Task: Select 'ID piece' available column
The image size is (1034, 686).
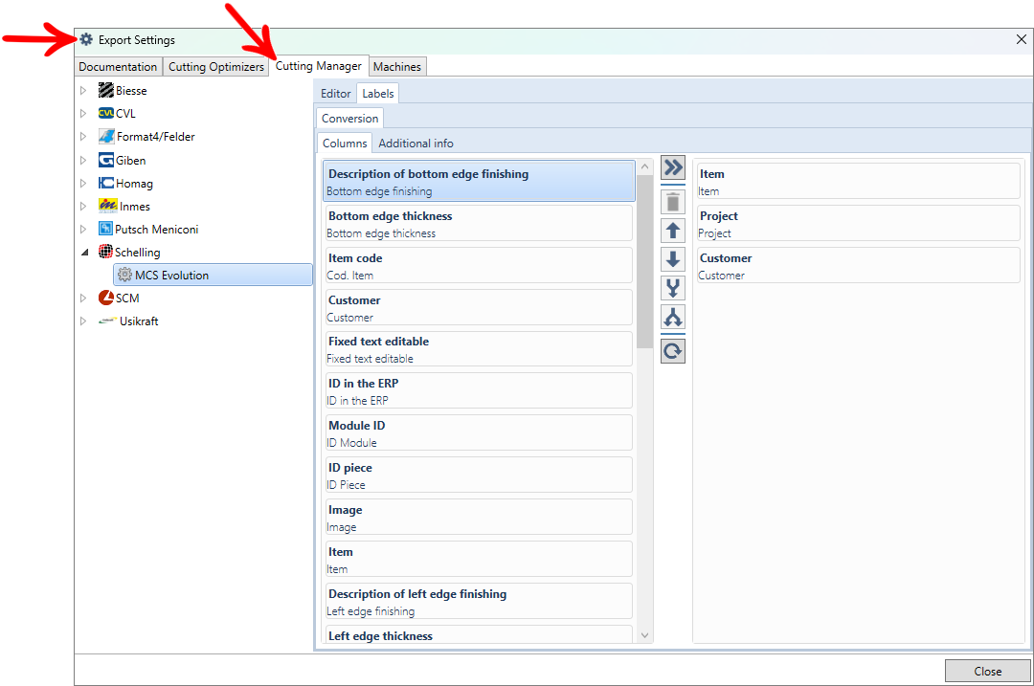Action: pos(480,476)
